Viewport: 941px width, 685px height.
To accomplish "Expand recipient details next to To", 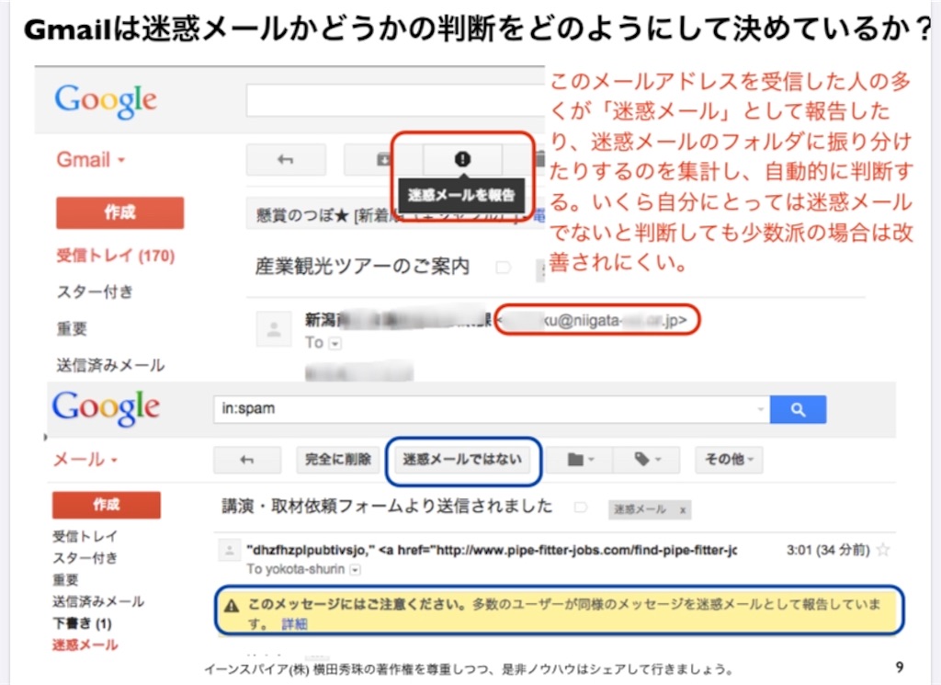I will [335, 344].
